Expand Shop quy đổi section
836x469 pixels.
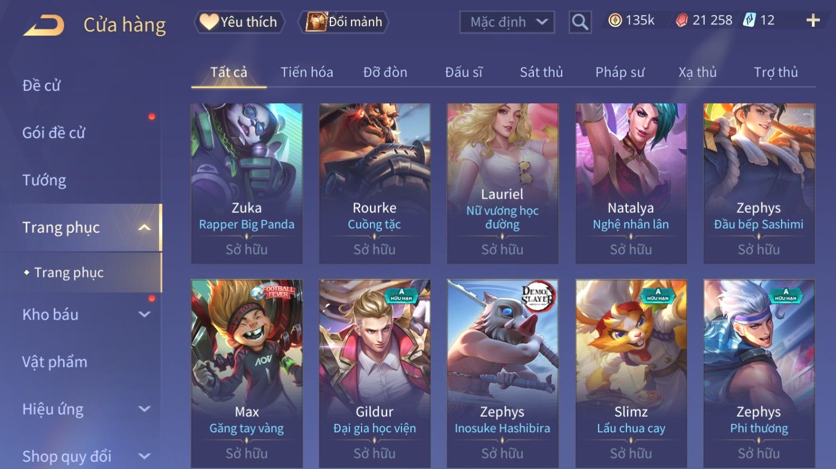point(144,456)
